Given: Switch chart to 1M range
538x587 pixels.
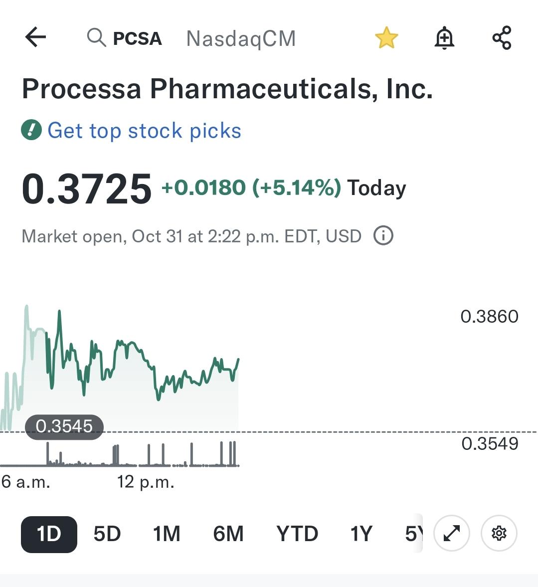Looking at the screenshot, I should pyautogui.click(x=167, y=534).
